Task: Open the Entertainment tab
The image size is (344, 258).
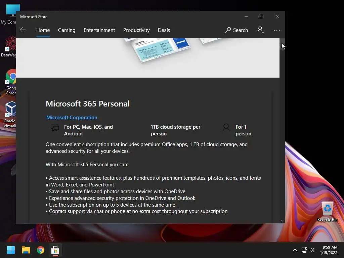Action: click(99, 30)
